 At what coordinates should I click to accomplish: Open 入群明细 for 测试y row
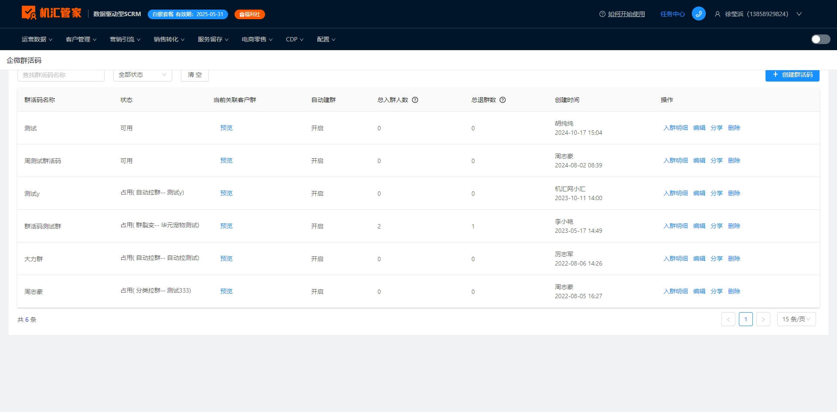tap(675, 193)
